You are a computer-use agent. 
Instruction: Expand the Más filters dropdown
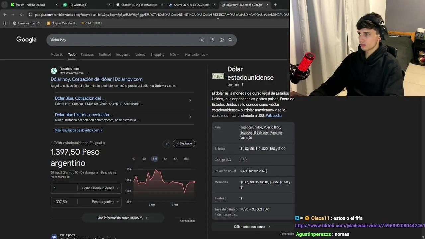(x=174, y=55)
